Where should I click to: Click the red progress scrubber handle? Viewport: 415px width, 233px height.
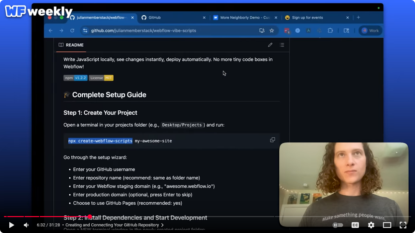click(90, 216)
